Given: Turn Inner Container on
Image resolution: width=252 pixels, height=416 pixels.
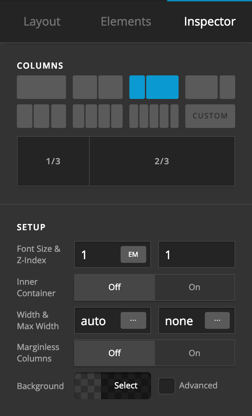Looking at the screenshot, I should click(x=195, y=287).
